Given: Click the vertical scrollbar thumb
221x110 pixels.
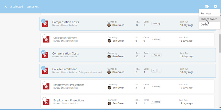Looking at the screenshot, I should coord(220,43).
